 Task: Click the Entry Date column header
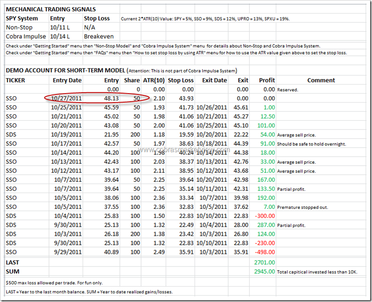(x=67, y=80)
